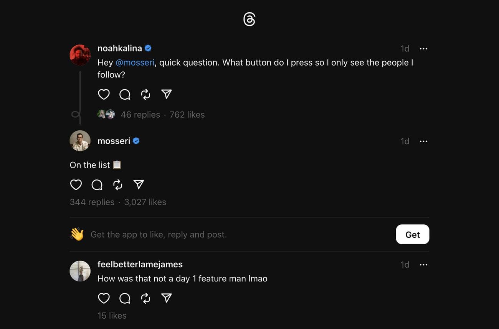499x329 pixels.
Task: Click the verified badge beside mosseri
Action: [x=135, y=141]
